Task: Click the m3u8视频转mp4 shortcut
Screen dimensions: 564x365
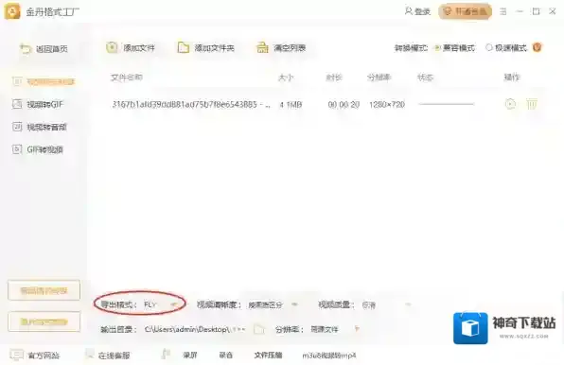Action: [329, 356]
